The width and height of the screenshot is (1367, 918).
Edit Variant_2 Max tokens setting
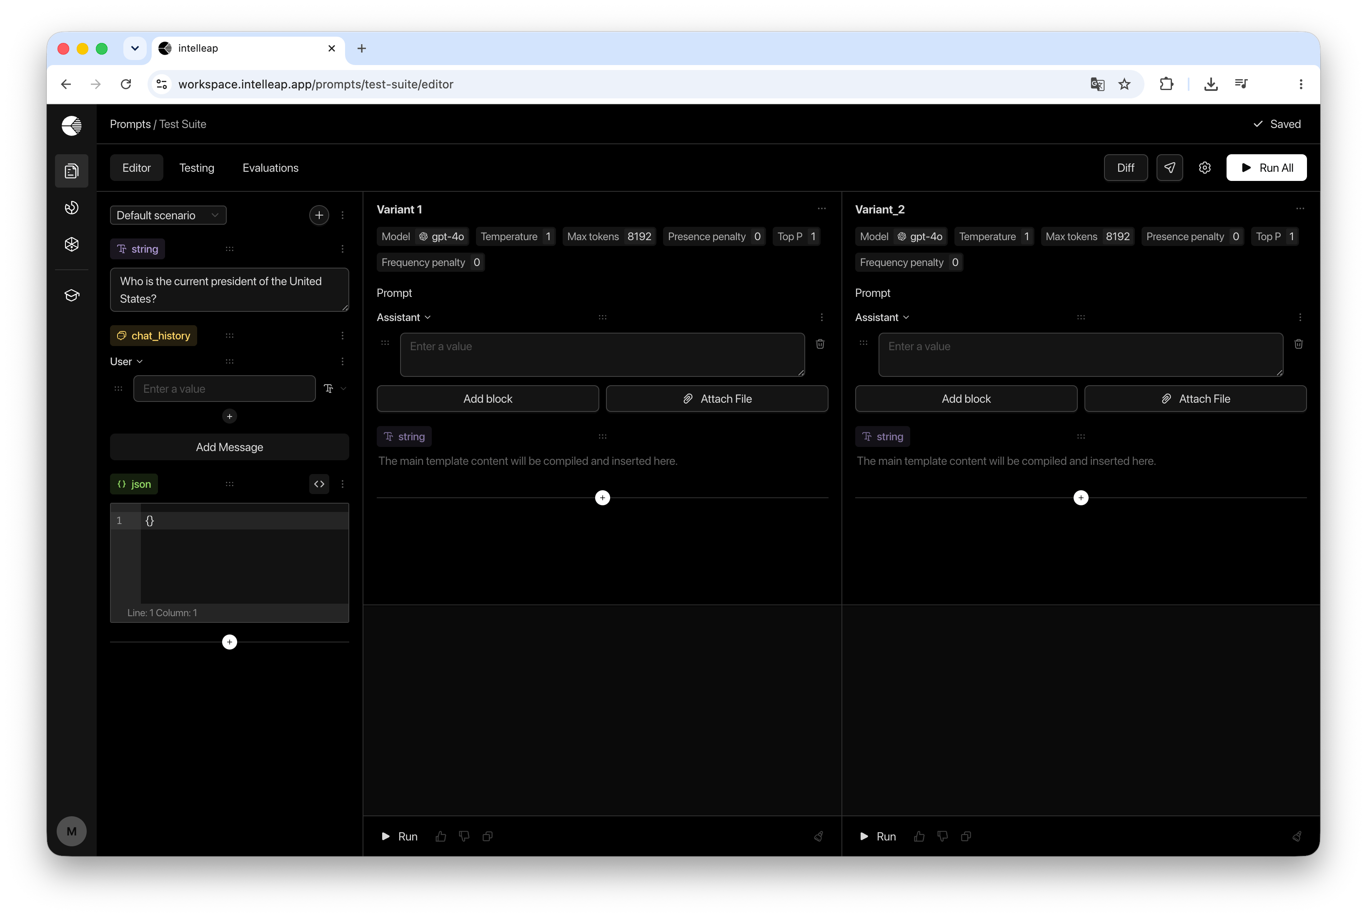point(1087,236)
